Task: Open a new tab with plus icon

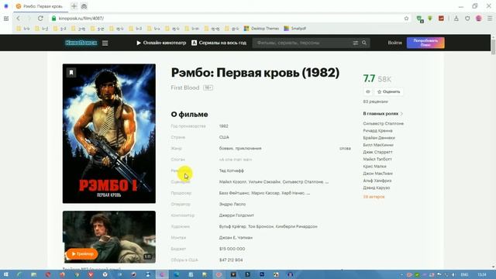Action: (x=74, y=6)
